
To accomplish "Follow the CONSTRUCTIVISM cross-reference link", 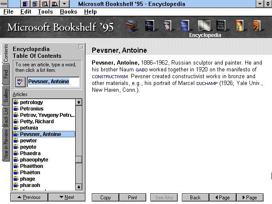I will tap(110, 76).
